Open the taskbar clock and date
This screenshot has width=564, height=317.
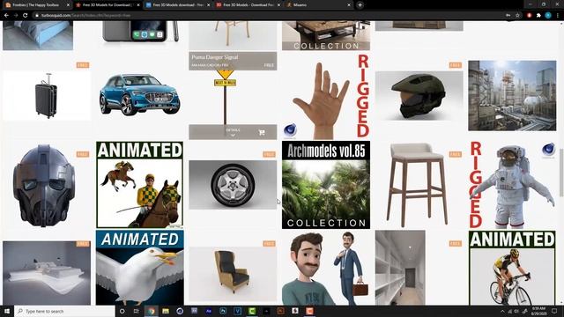(x=538, y=311)
